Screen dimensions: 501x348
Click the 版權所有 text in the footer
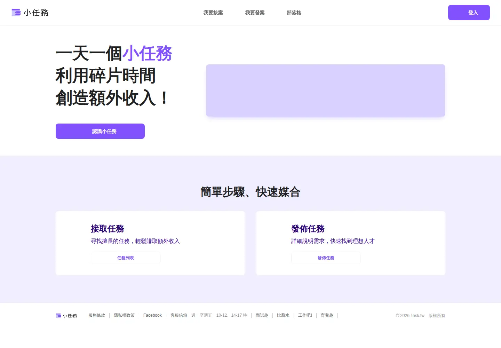pos(437,316)
